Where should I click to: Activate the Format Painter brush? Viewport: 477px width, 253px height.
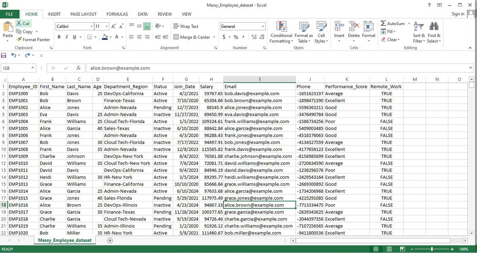[19, 40]
